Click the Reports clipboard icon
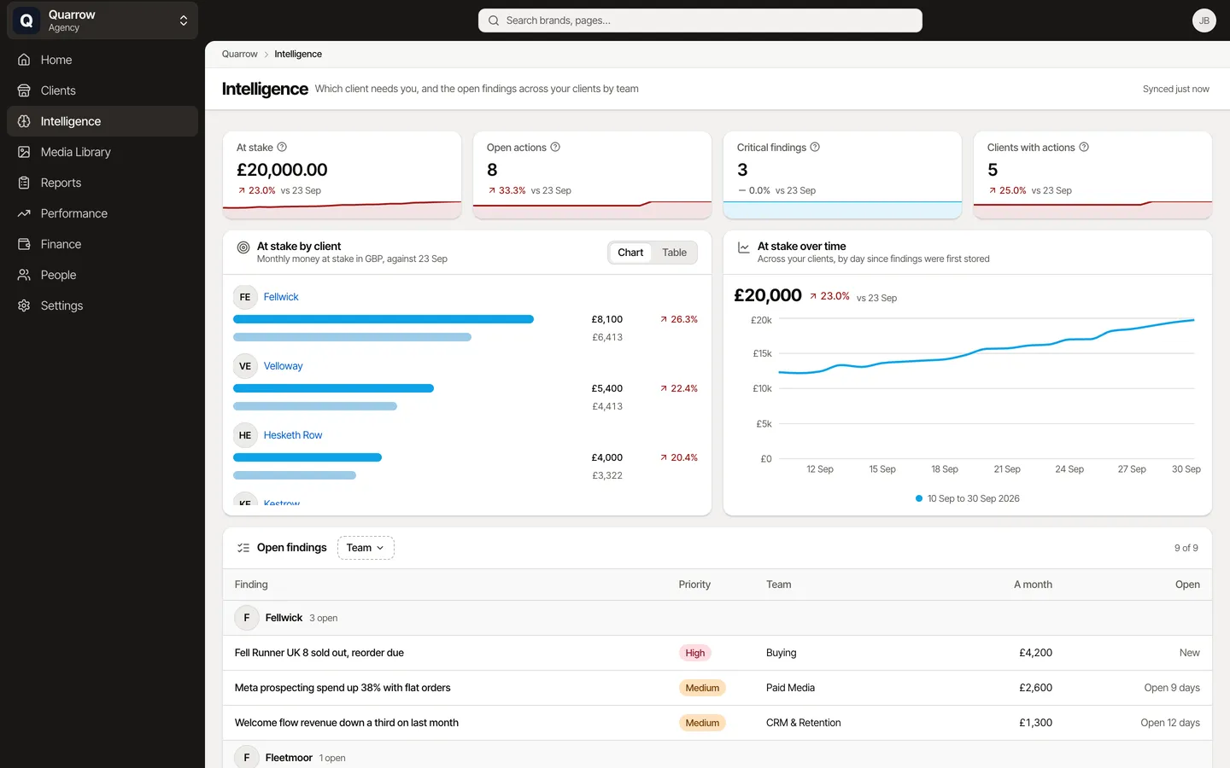 click(24, 183)
